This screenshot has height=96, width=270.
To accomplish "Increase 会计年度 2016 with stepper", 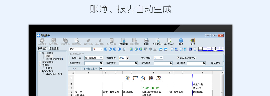I will [x=127, y=57].
